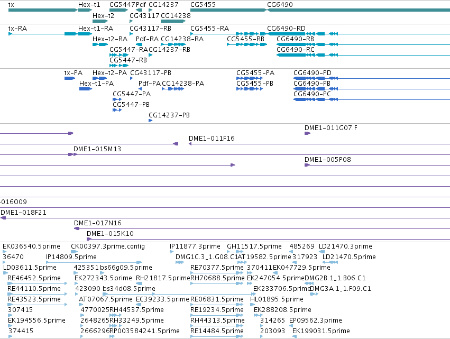This screenshot has height=339, width=450.
Task: Select the "CG5455-RA" transcript label
Action: 210,29
